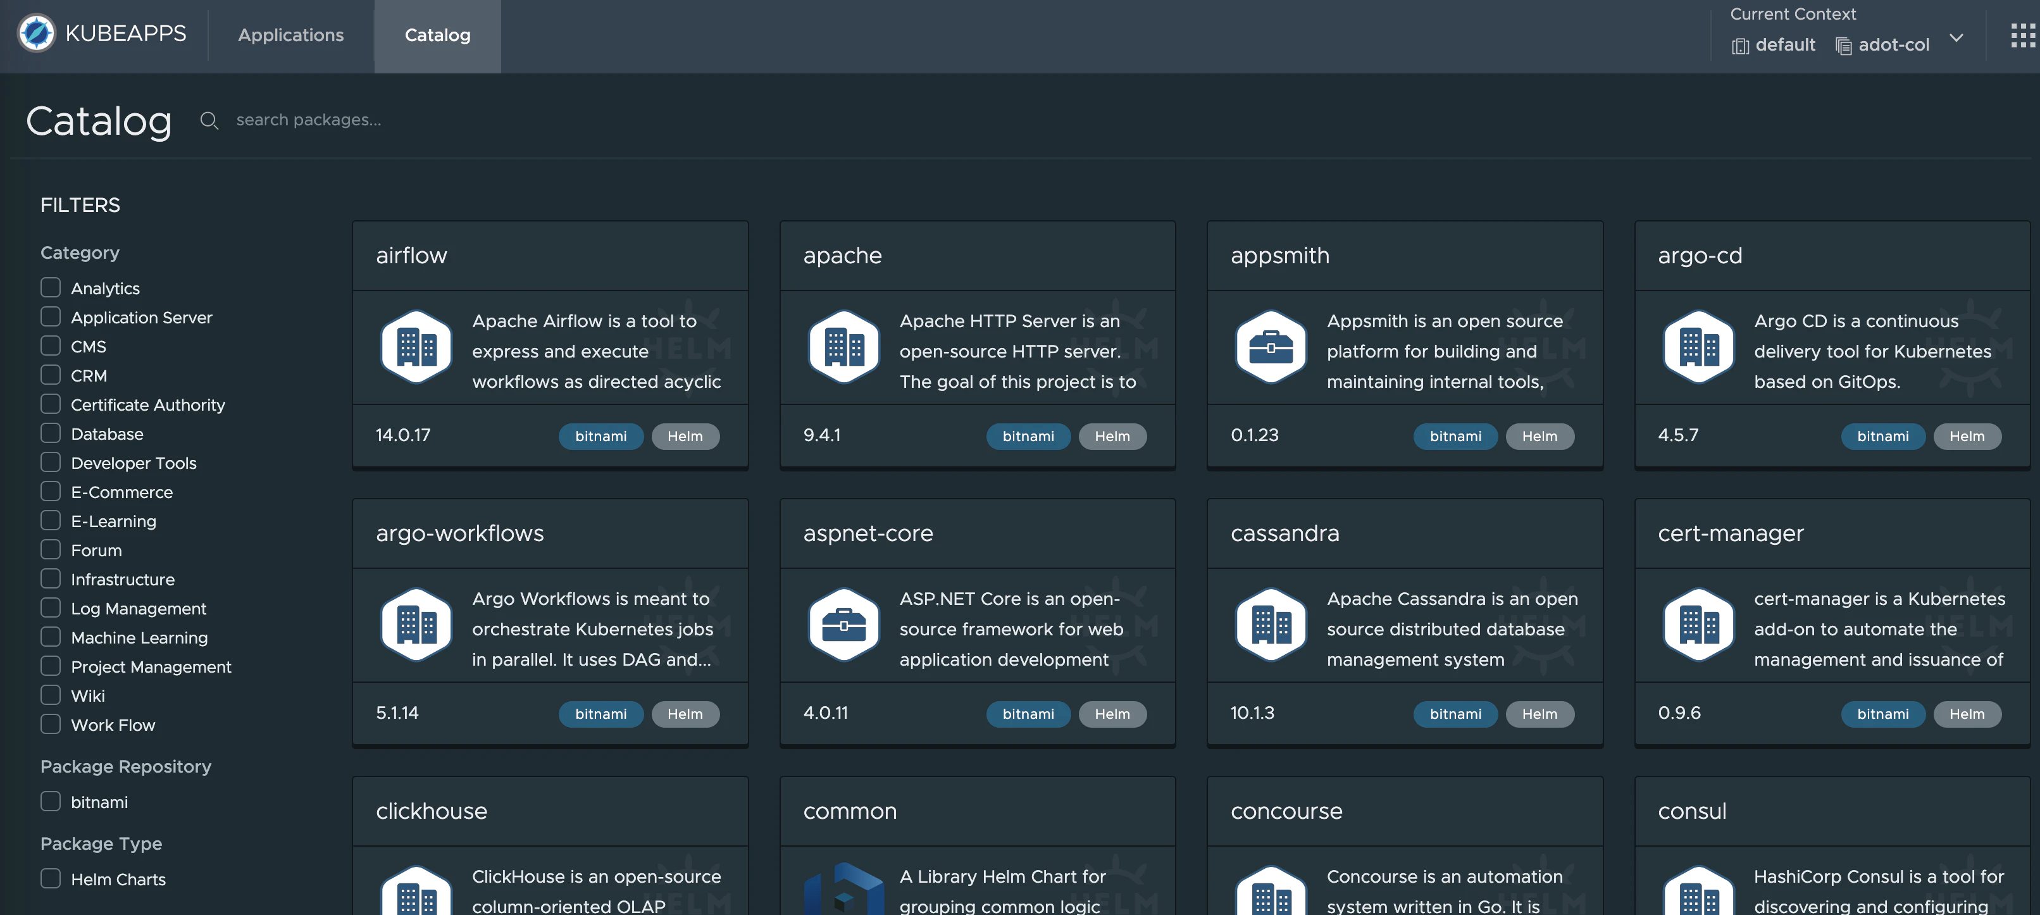Image resolution: width=2040 pixels, height=915 pixels.
Task: Click the airflow package icon
Action: coord(416,347)
